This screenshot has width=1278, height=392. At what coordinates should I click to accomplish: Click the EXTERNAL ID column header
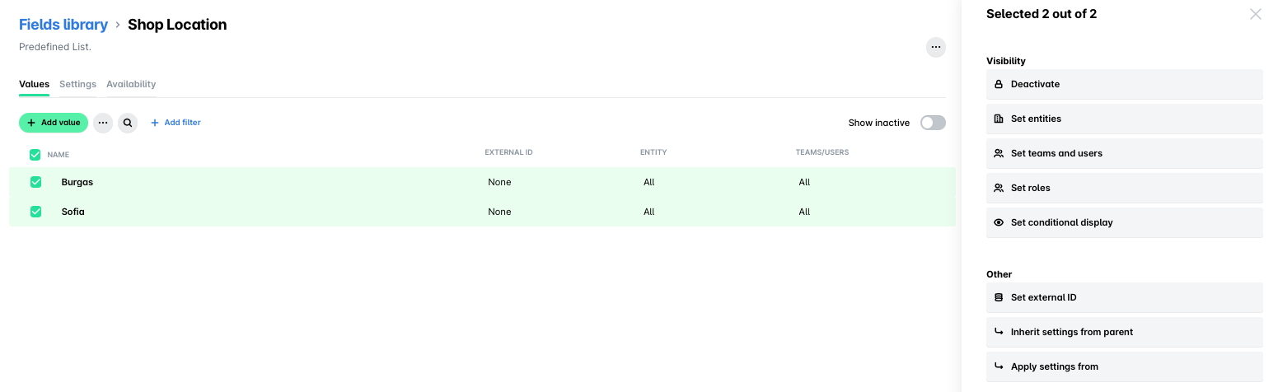[x=508, y=152]
